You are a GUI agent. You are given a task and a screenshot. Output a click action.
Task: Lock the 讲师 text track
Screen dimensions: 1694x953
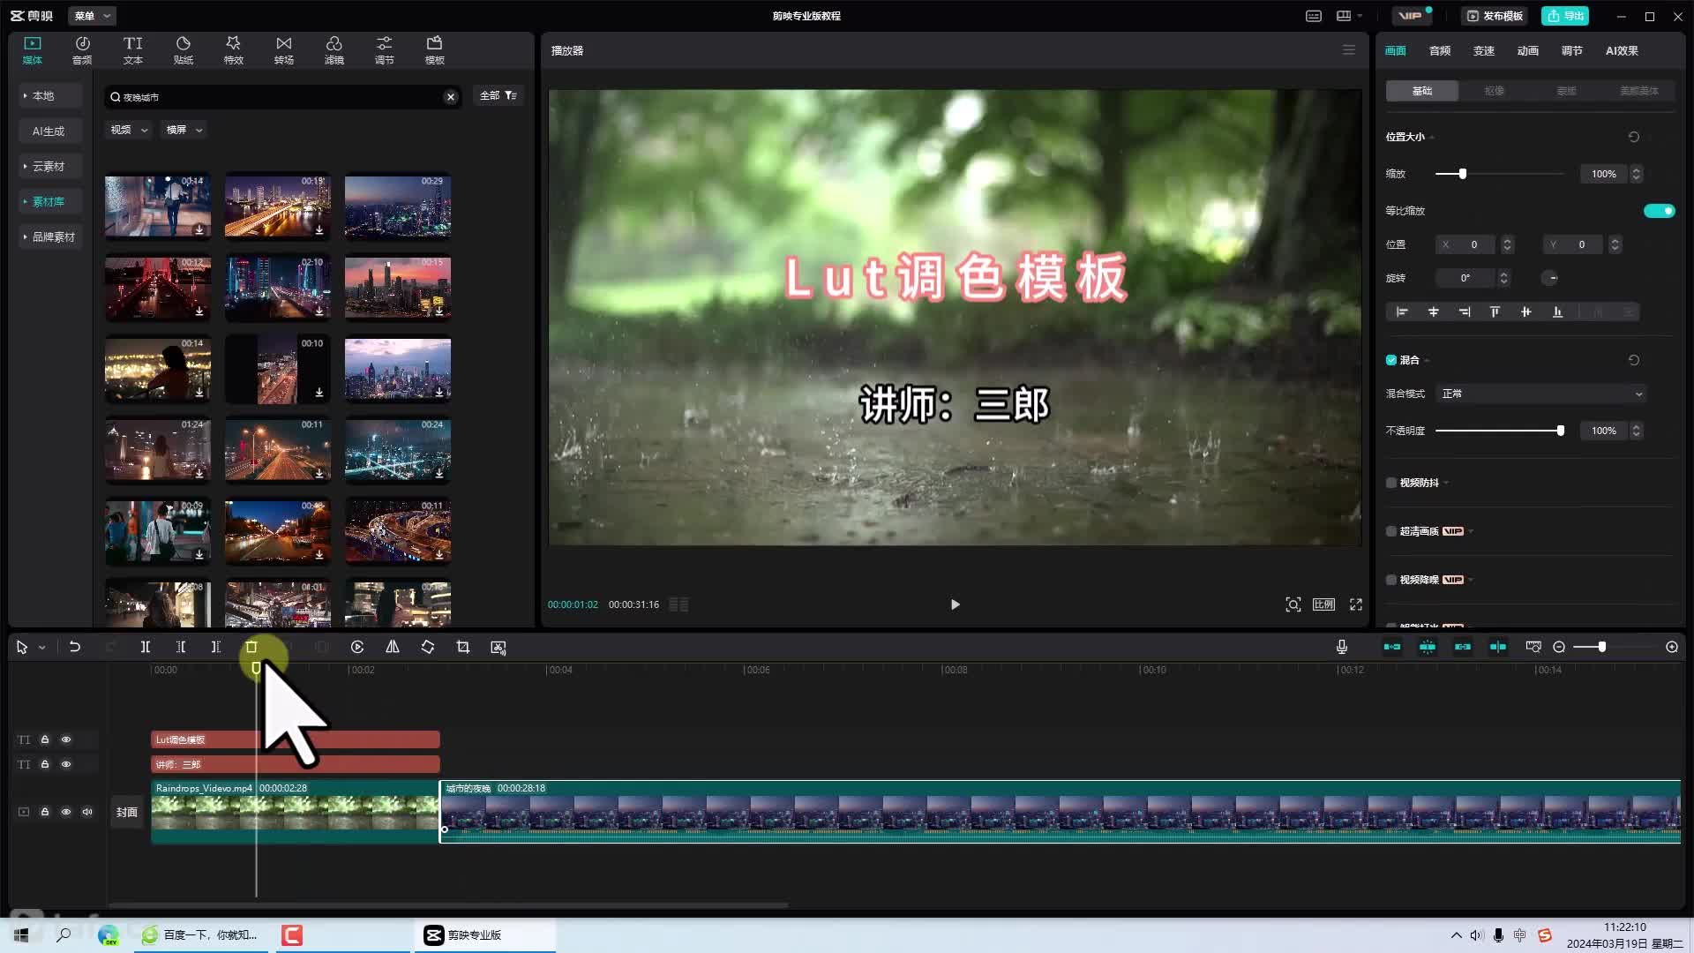click(x=45, y=764)
